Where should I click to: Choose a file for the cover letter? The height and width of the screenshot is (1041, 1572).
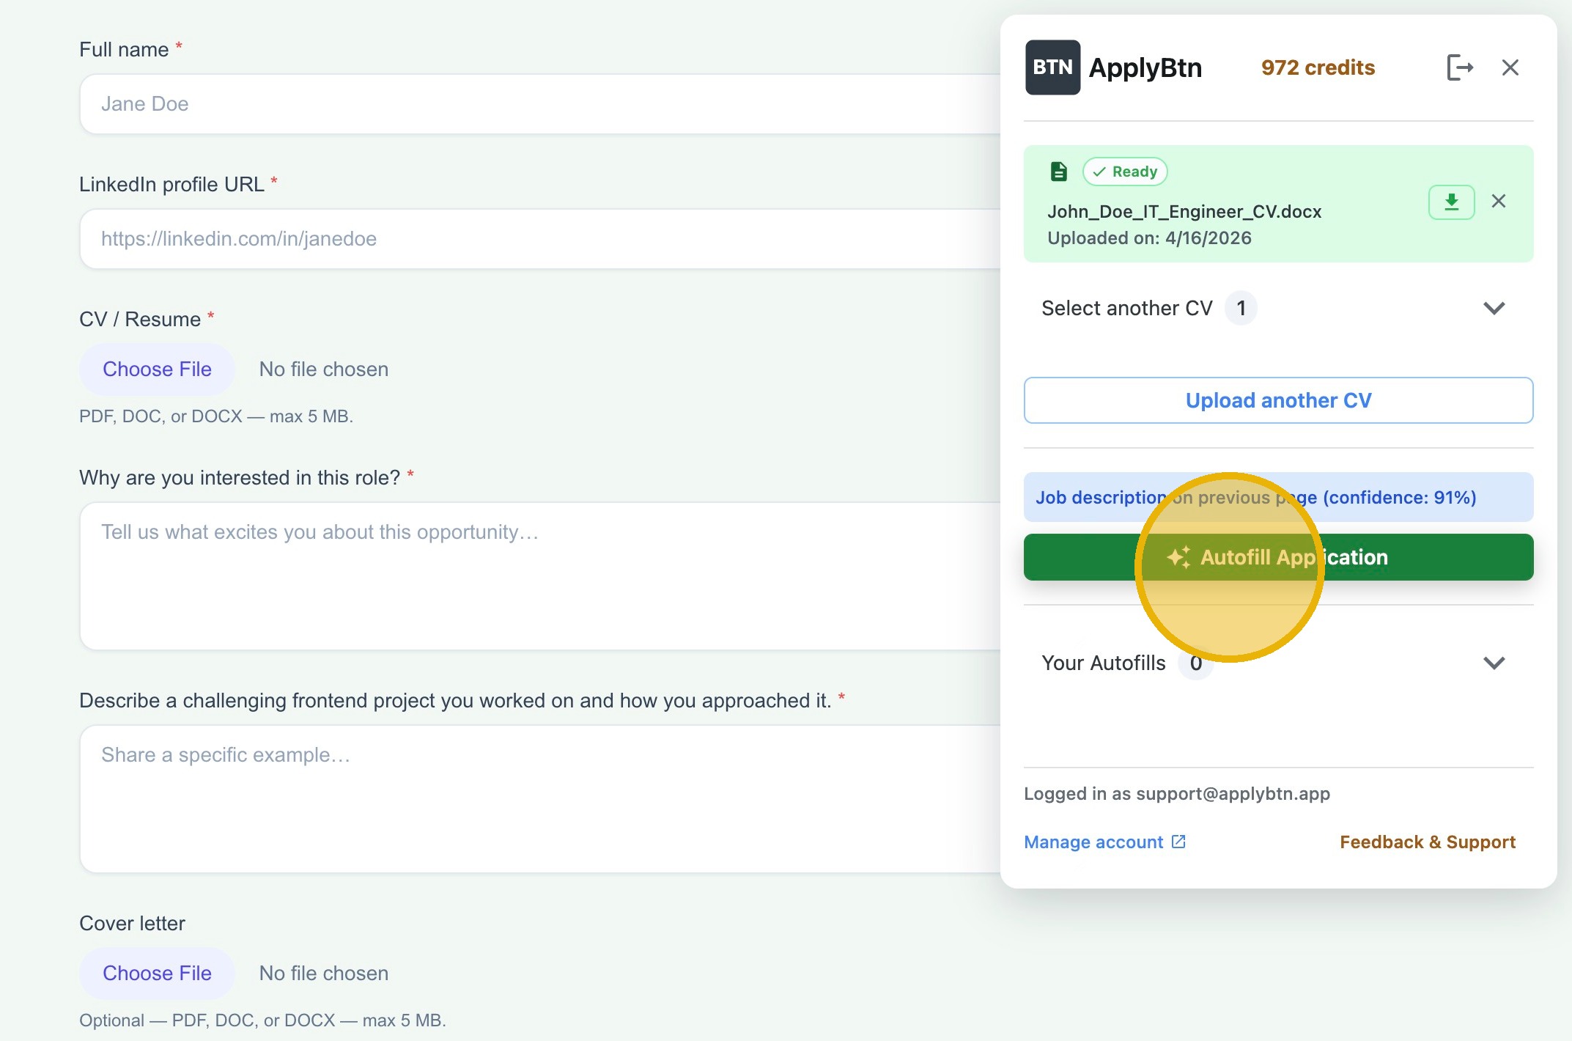[x=156, y=973]
